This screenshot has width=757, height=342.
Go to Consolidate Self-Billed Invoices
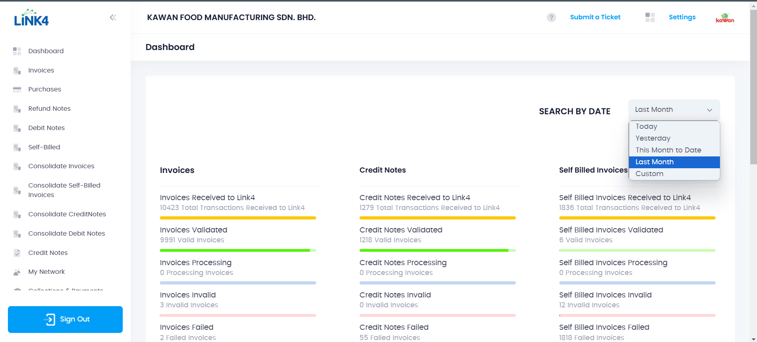(x=64, y=190)
